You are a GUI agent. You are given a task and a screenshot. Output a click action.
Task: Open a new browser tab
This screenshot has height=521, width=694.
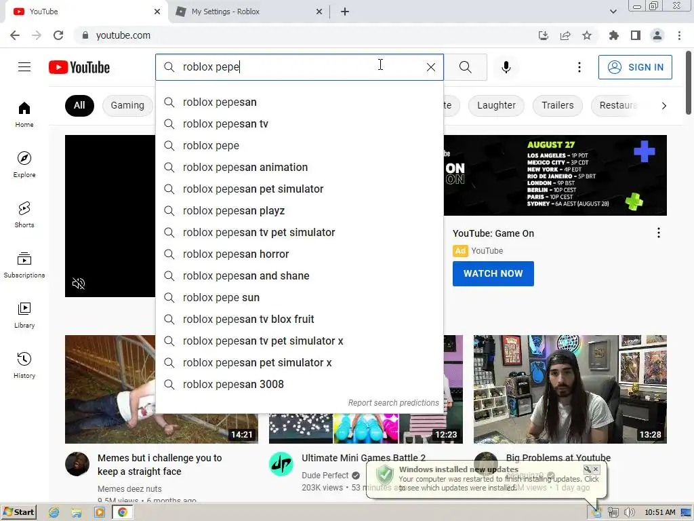(345, 12)
